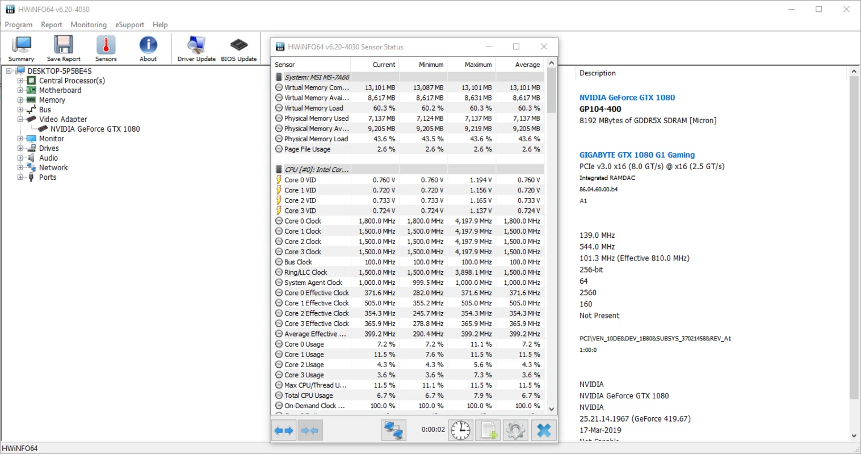The width and height of the screenshot is (861, 454).
Task: Click the network computers icon in sensor window
Action: [x=393, y=431]
